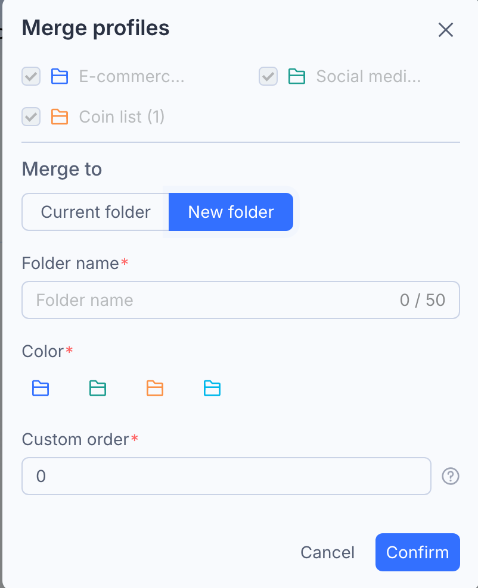This screenshot has height=588, width=478.
Task: Confirm merging the profiles
Action: [x=418, y=552]
